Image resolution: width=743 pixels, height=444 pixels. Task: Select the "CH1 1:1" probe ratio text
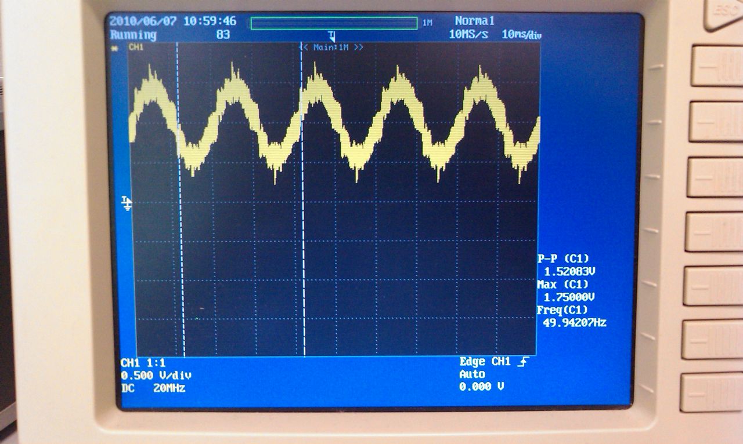(144, 363)
